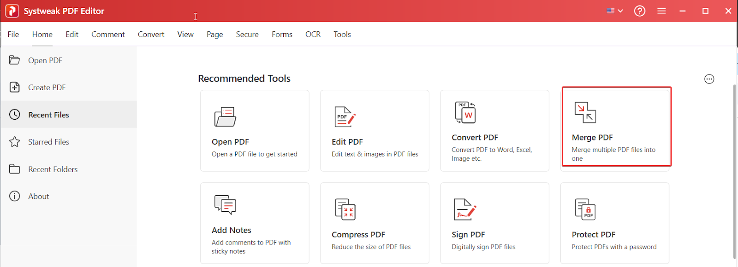The width and height of the screenshot is (738, 267).
Task: Click the Open PDF folder card icon
Action: click(225, 117)
